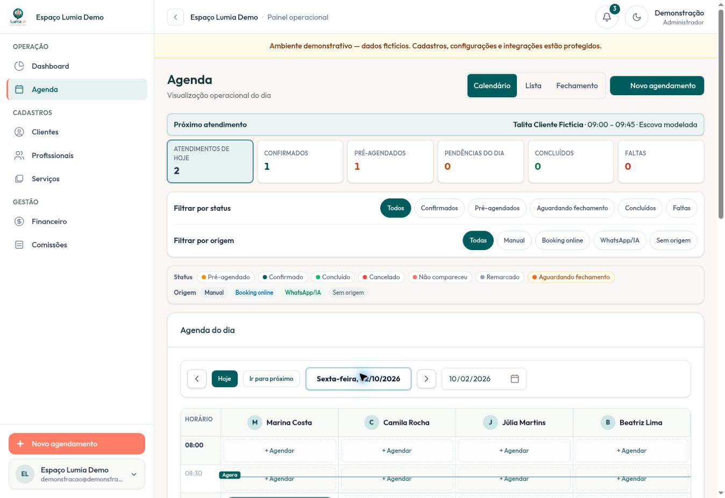Click Marina Costa's M avatar

pos(255,422)
